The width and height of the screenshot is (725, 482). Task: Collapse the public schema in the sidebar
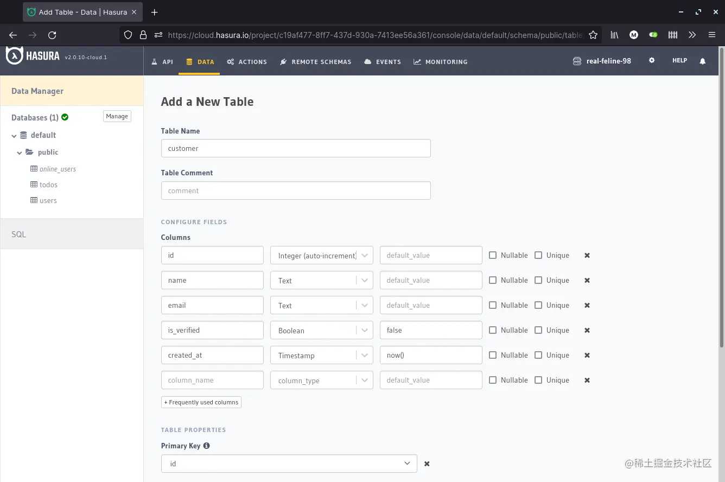[x=20, y=153]
